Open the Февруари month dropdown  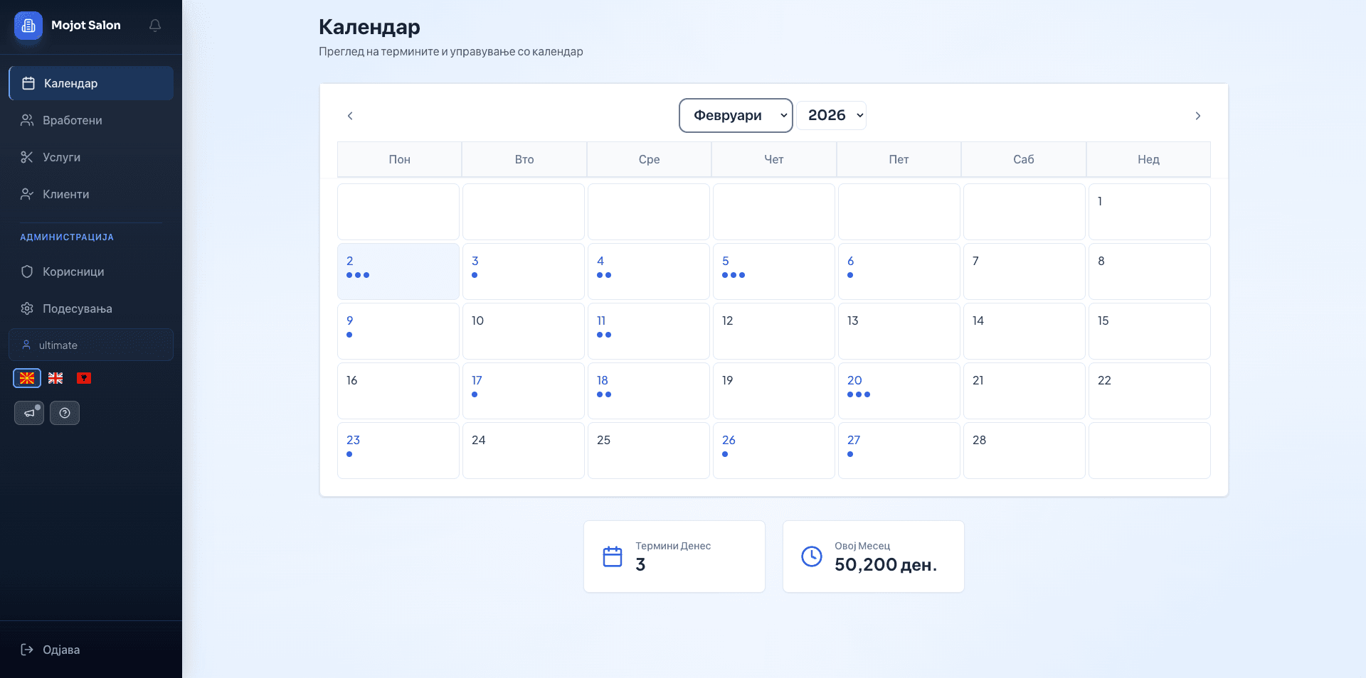point(735,115)
